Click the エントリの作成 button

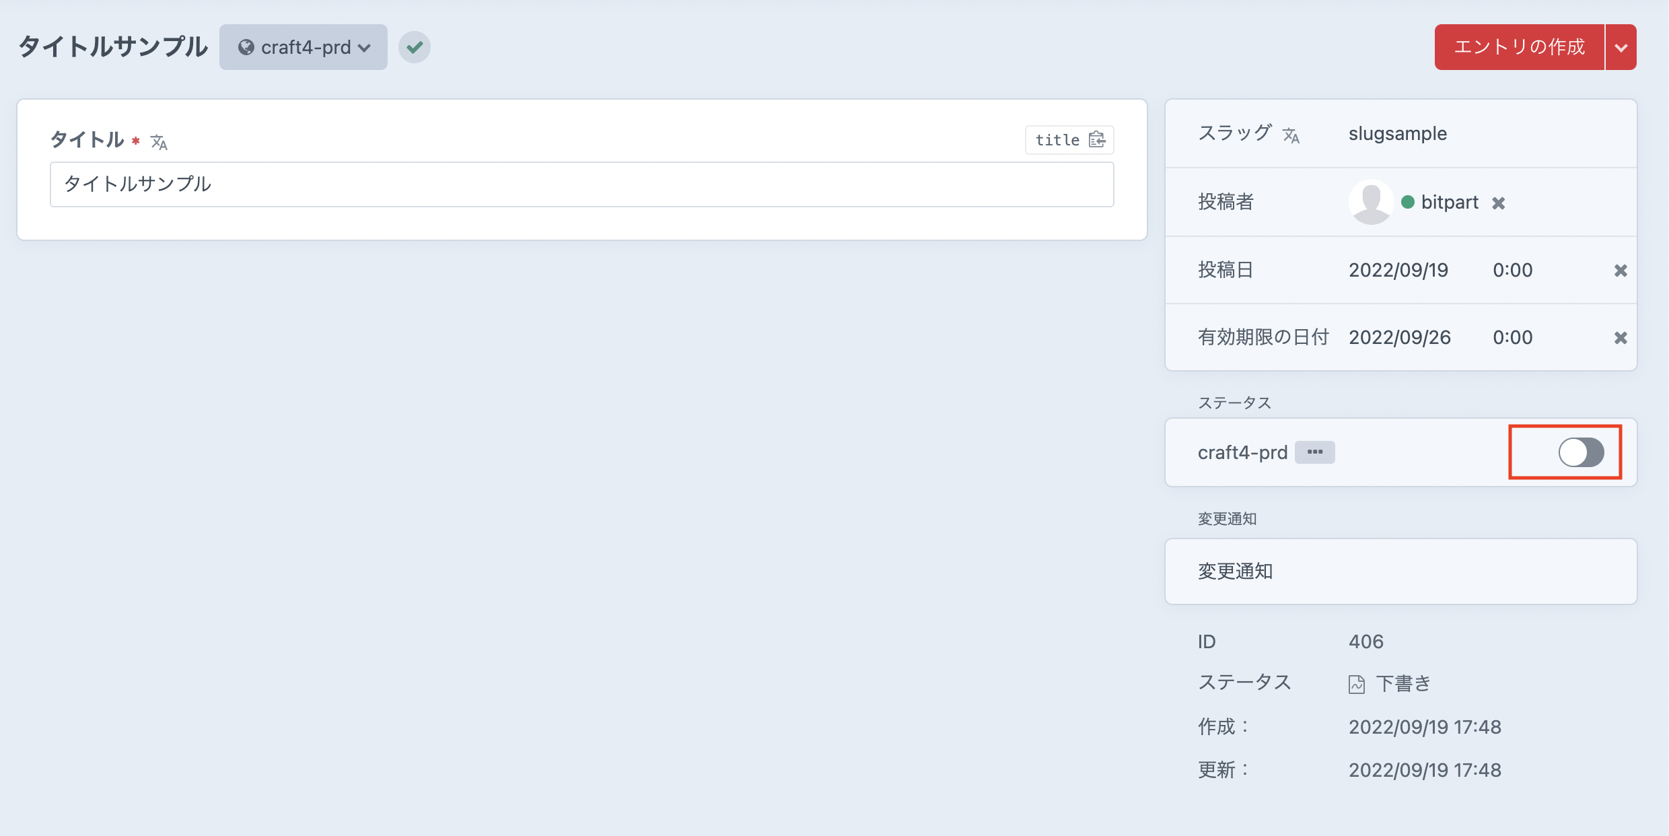[1520, 47]
